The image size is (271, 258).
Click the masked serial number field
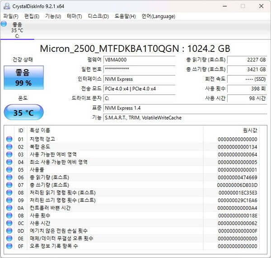tap(139, 69)
